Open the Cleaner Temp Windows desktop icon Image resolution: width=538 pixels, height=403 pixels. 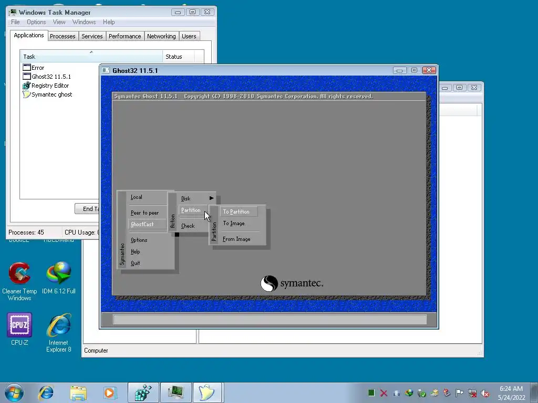point(19,281)
